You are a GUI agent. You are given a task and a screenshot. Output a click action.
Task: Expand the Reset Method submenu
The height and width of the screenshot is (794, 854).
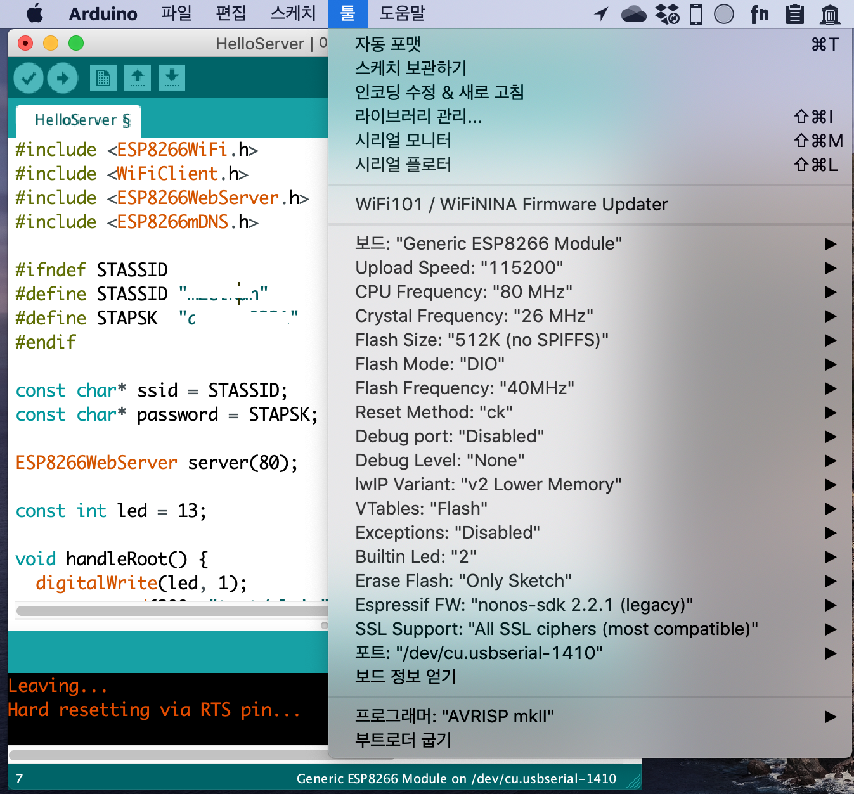pos(590,413)
